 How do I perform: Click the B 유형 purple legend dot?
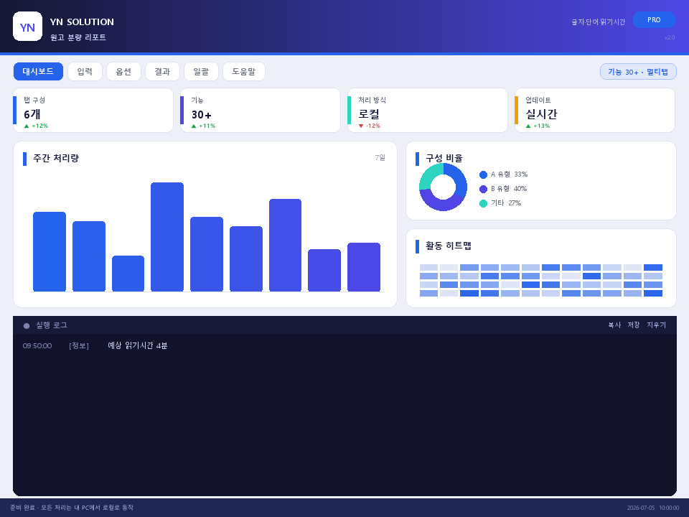(x=483, y=189)
